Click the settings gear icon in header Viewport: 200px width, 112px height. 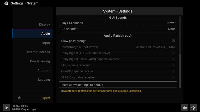[x=6, y=3]
